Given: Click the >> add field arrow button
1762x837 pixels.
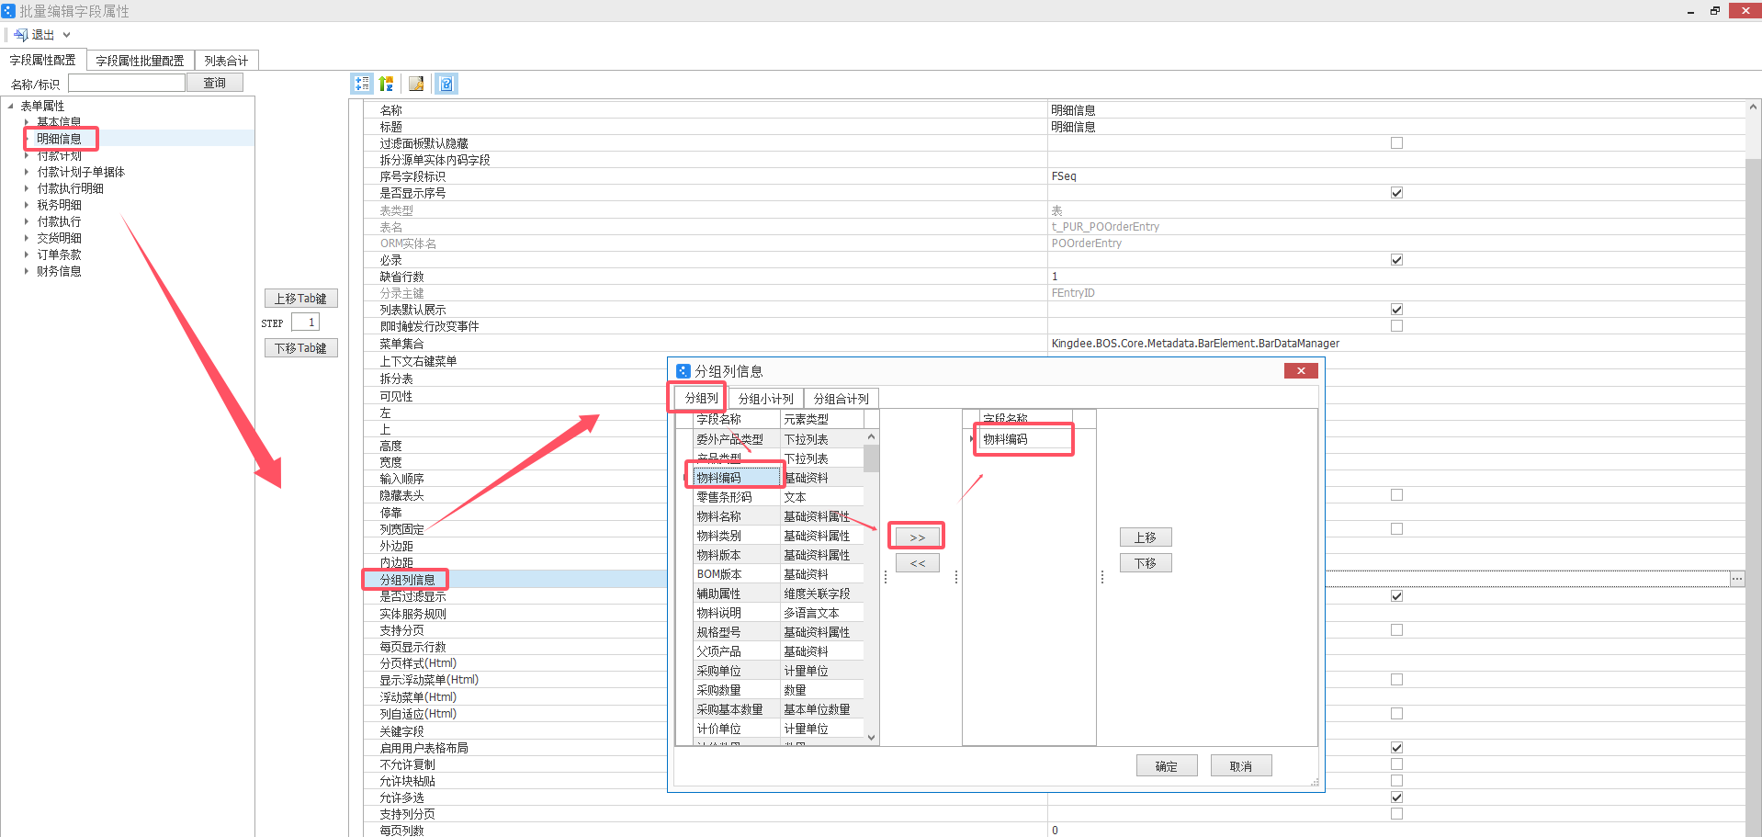Looking at the screenshot, I should (x=917, y=537).
